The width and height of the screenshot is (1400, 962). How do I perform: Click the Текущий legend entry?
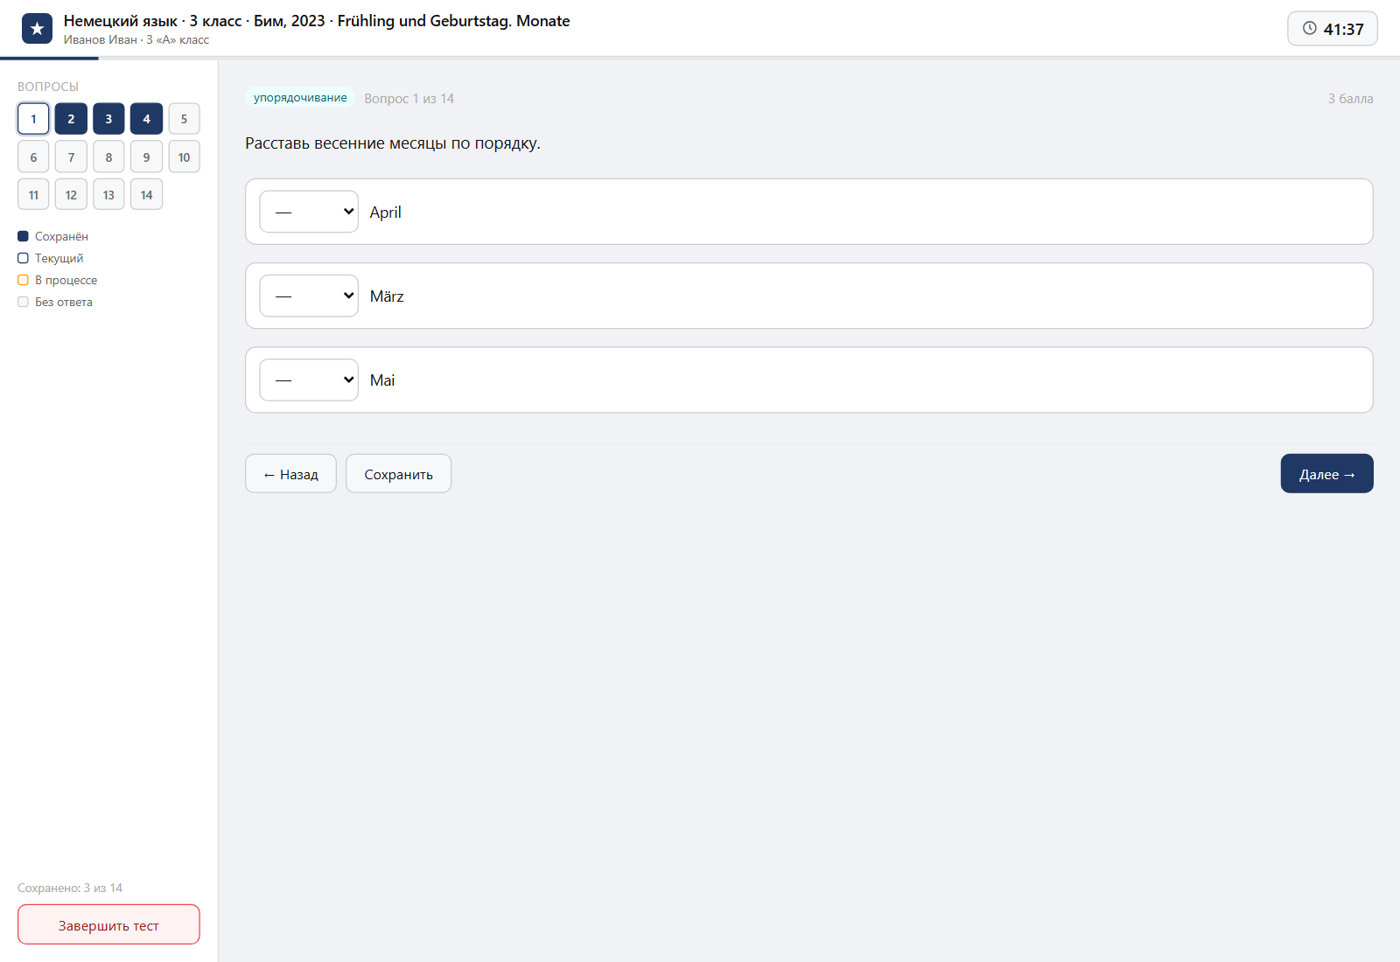pyautogui.click(x=51, y=258)
